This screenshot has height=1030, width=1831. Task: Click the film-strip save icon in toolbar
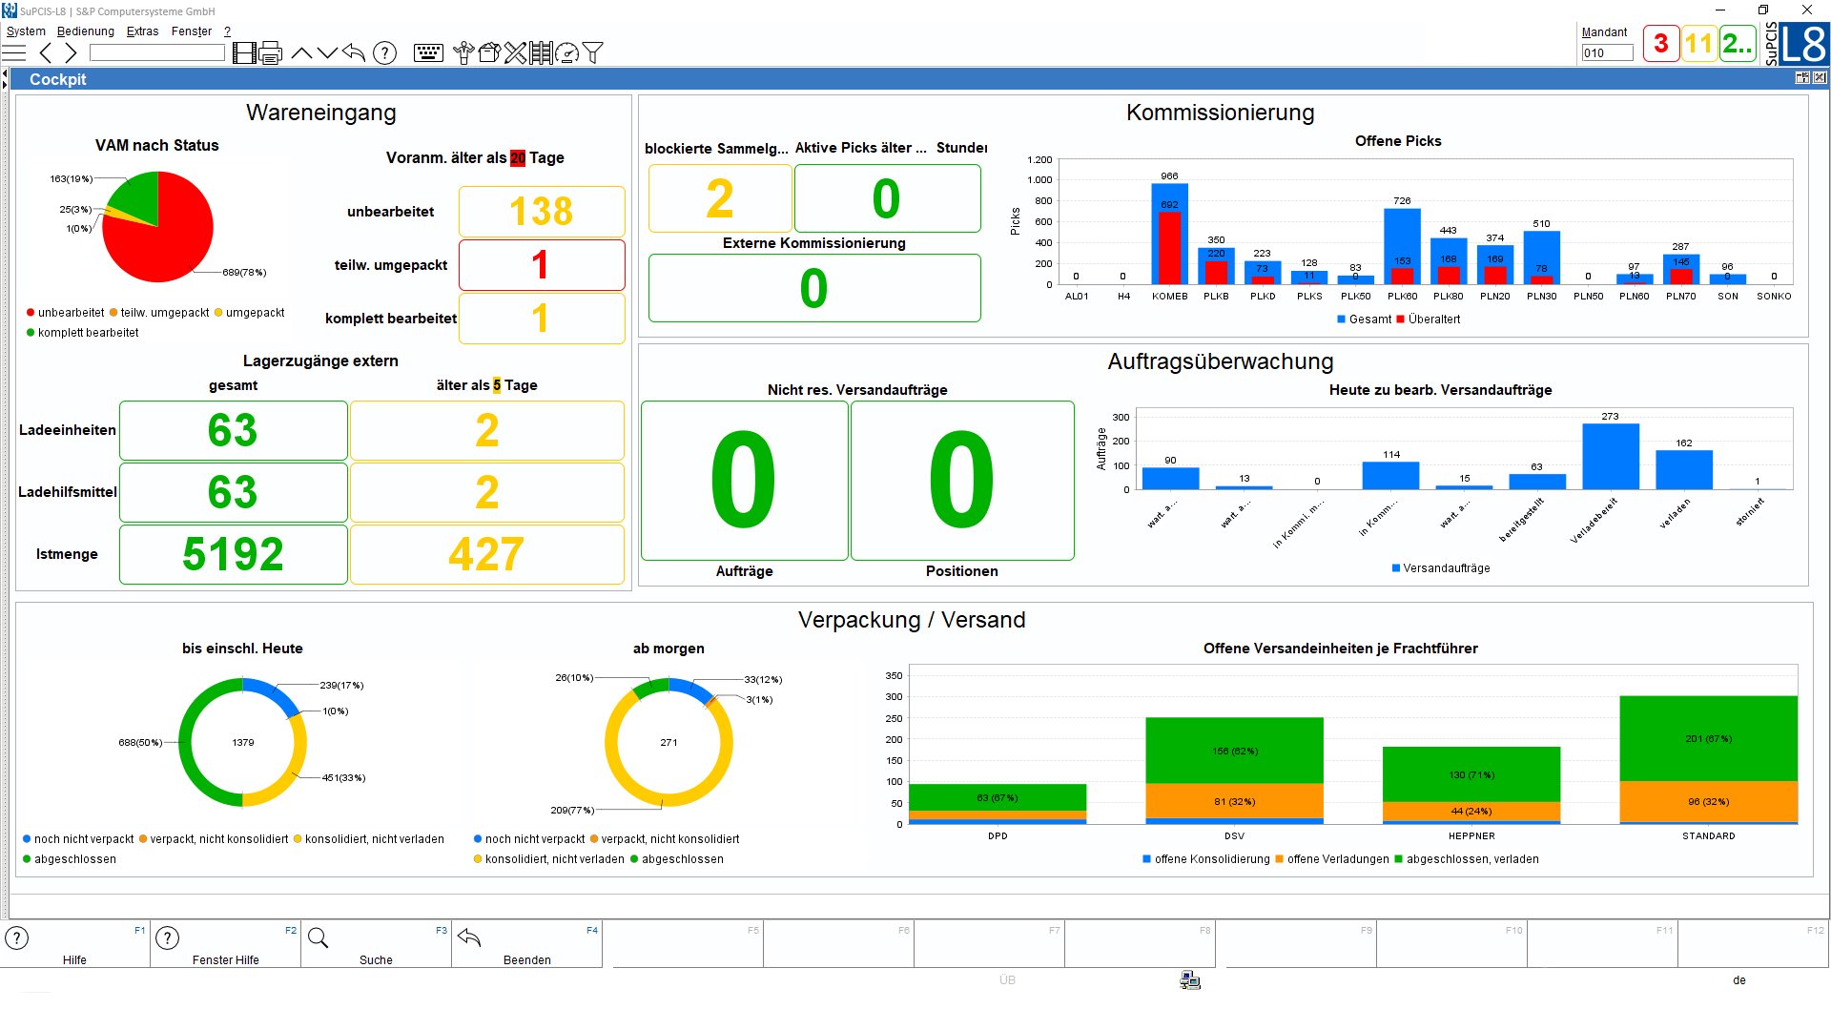244,53
